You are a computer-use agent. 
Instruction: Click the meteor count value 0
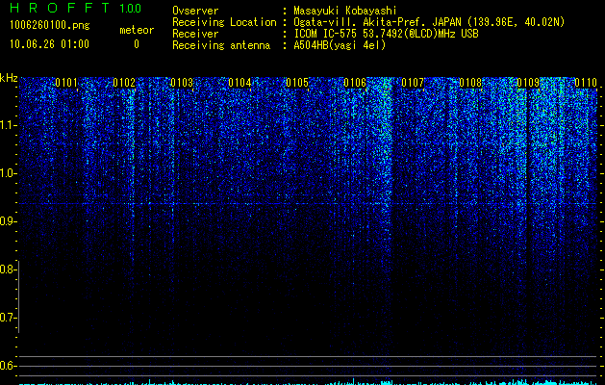coord(137,44)
